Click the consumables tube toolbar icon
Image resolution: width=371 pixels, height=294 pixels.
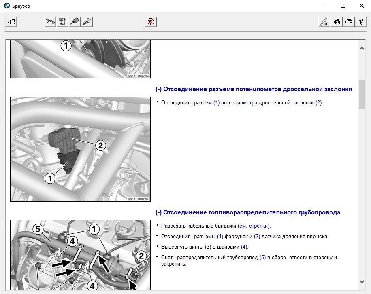75,22
